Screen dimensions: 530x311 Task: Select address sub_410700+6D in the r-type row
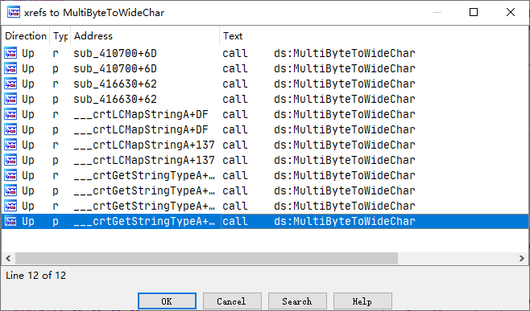115,53
